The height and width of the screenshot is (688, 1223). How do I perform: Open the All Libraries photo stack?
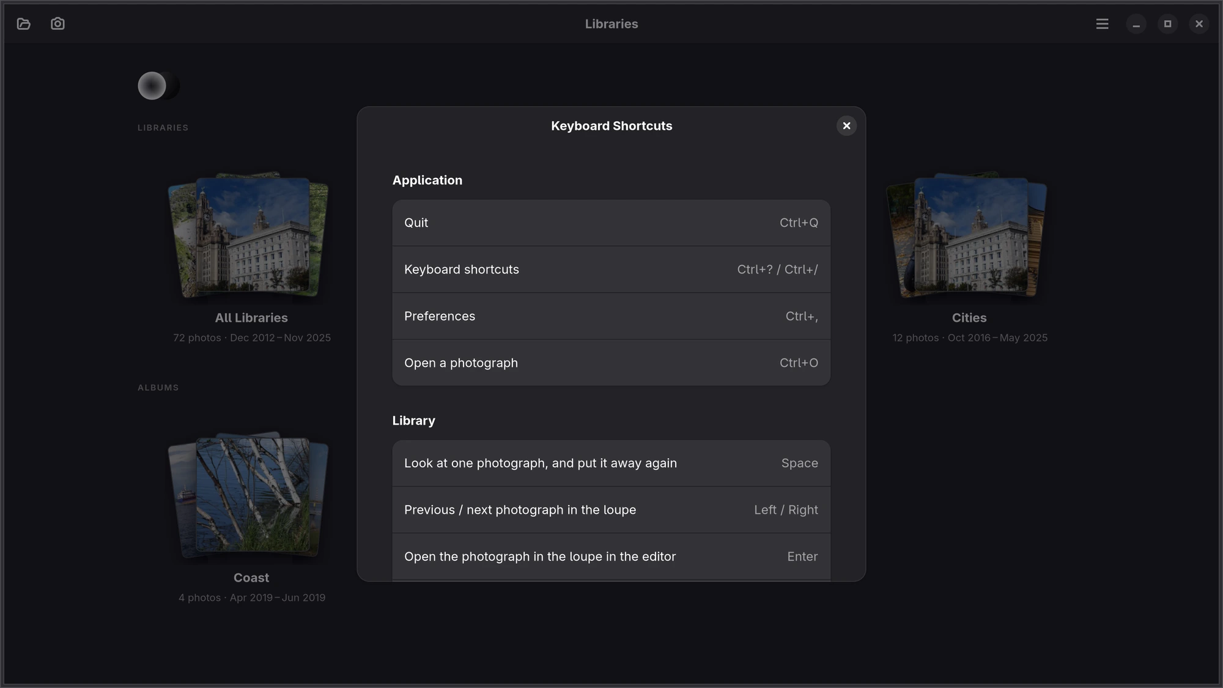[248, 235]
